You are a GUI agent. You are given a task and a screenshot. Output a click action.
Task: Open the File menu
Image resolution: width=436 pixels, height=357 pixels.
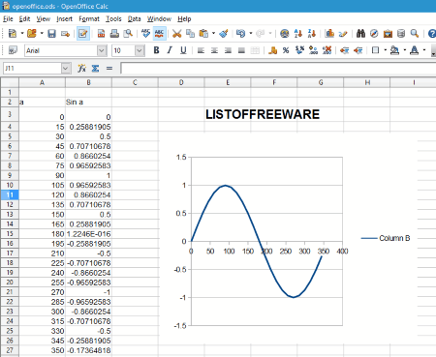pos(8,19)
